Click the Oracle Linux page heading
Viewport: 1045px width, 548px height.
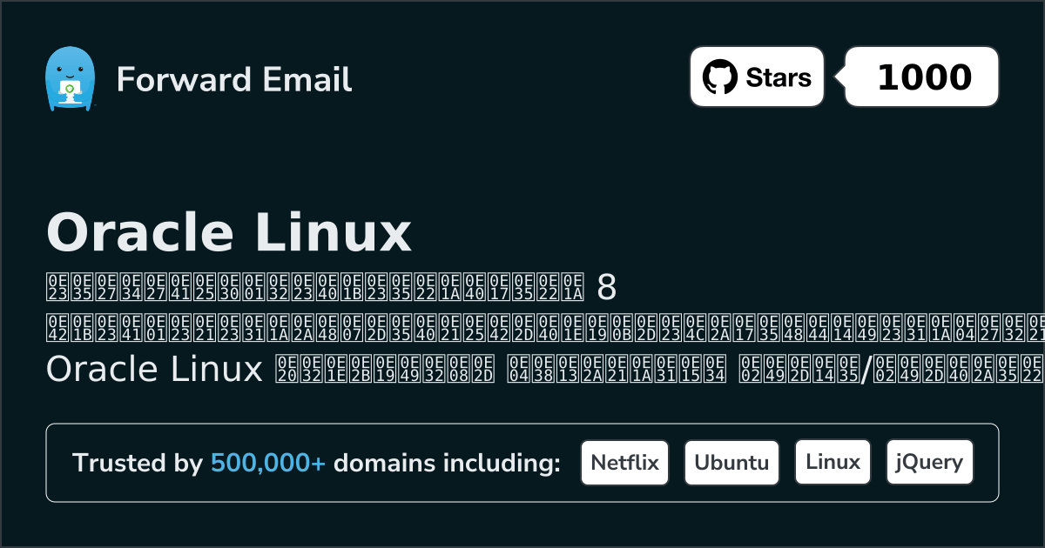coord(230,231)
